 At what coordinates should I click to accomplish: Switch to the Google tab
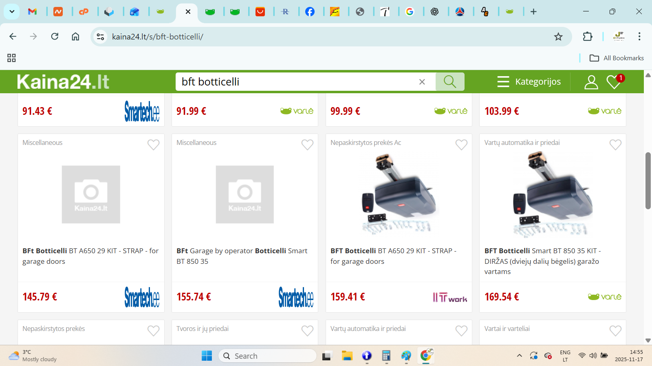410,12
